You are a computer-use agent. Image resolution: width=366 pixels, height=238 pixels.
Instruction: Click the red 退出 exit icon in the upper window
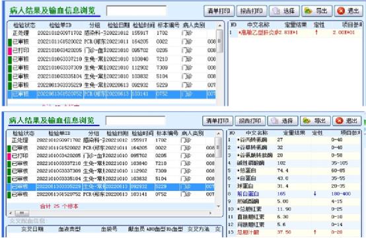341,11
